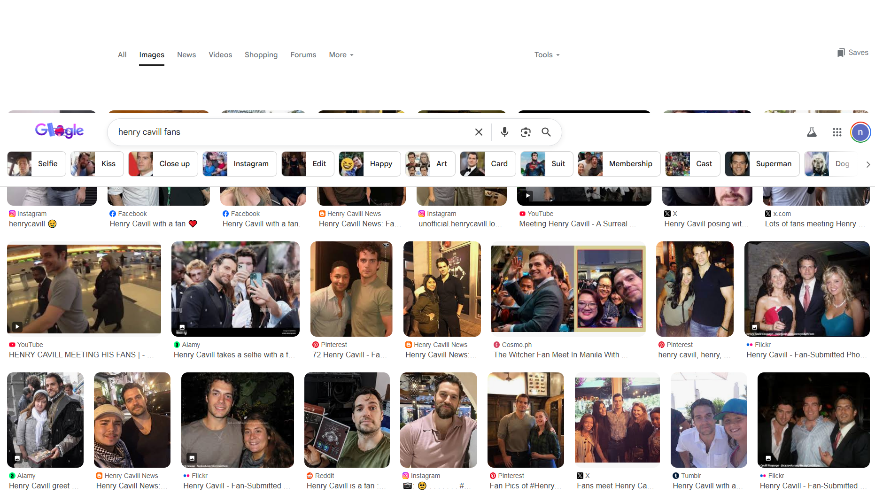This screenshot has height=494, width=875.
Task: Switch to the News tab
Action: [x=186, y=55]
